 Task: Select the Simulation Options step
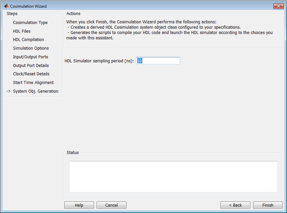pyautogui.click(x=31, y=48)
